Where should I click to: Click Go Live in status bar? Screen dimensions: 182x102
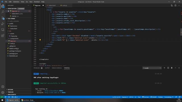tap(145, 97)
